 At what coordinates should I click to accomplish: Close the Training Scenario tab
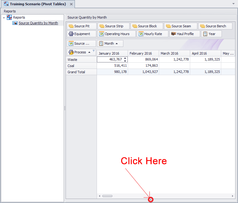[x=71, y=4]
